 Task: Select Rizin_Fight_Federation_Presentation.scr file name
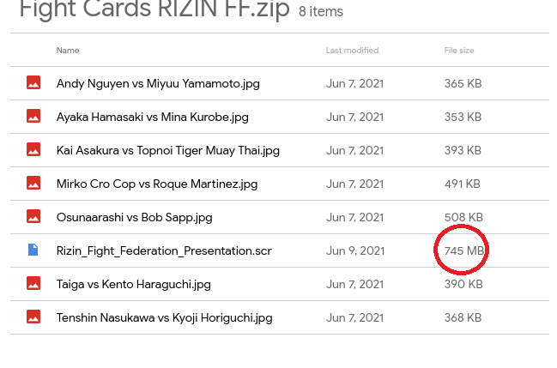point(164,250)
